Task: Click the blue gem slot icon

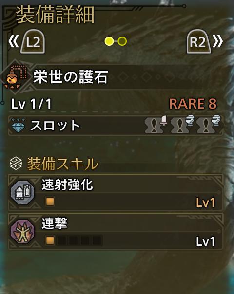Action: (18, 125)
